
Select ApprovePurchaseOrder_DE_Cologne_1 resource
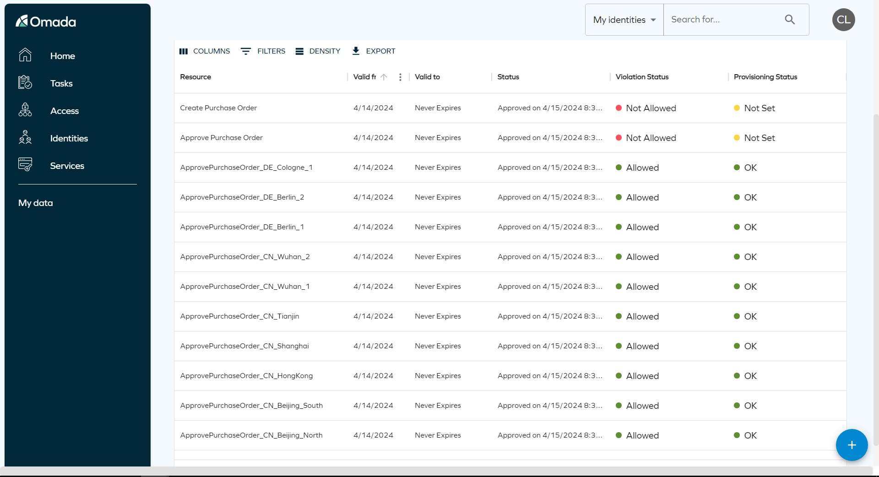[246, 168]
